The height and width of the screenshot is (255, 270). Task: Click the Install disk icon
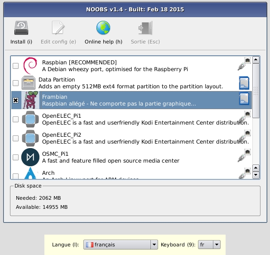pyautogui.click(x=21, y=28)
